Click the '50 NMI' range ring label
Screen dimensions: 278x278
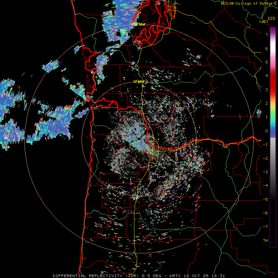(139, 82)
